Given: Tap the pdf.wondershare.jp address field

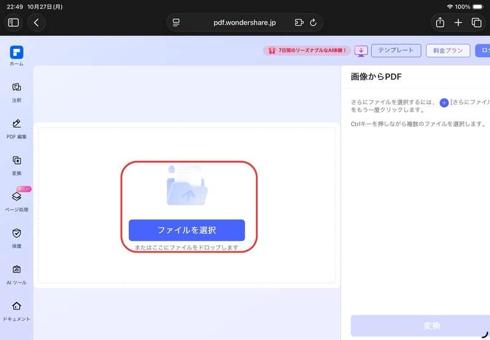Looking at the screenshot, I should tap(244, 23).
